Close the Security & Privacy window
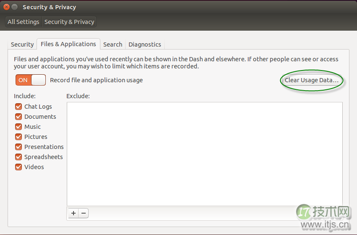This screenshot has height=235, width=357. coord(6,7)
